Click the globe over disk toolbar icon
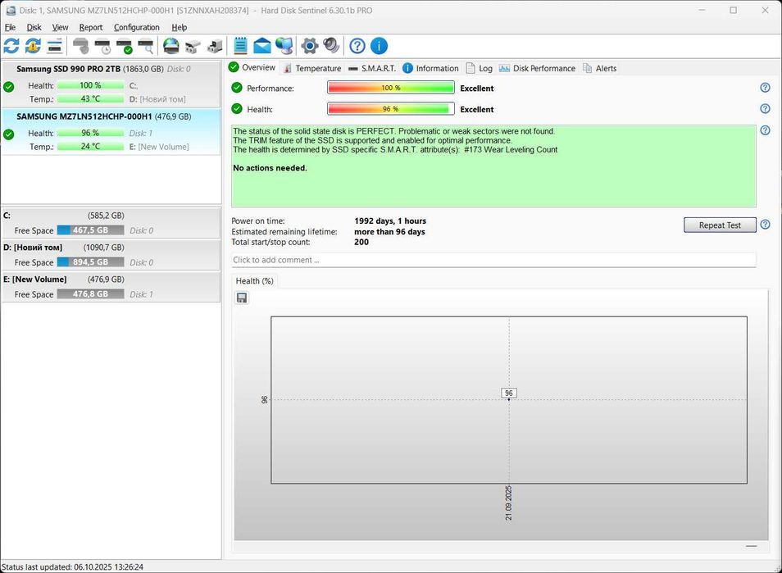Viewport: 782px width, 573px height. pos(171,46)
